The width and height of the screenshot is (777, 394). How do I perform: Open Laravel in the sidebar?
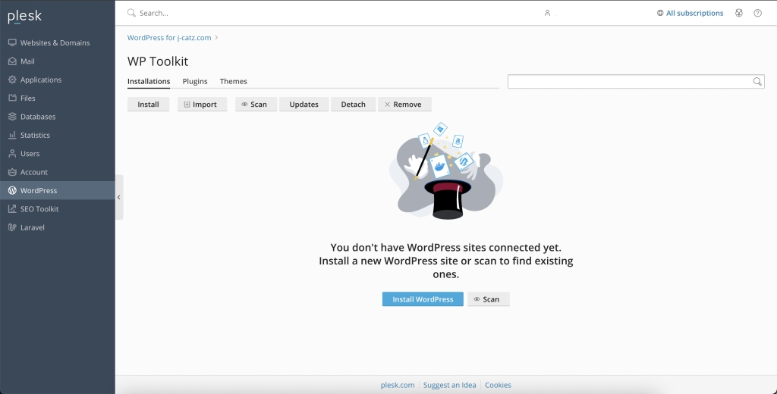click(58, 227)
